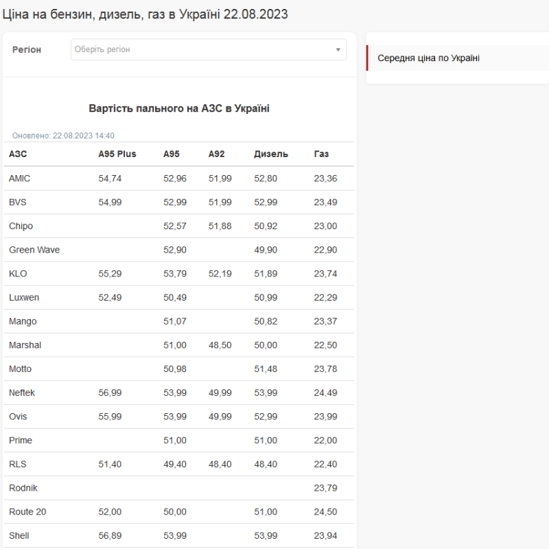Select the Neftek station name
Viewport: 549px width, 549px height.
(x=22, y=393)
